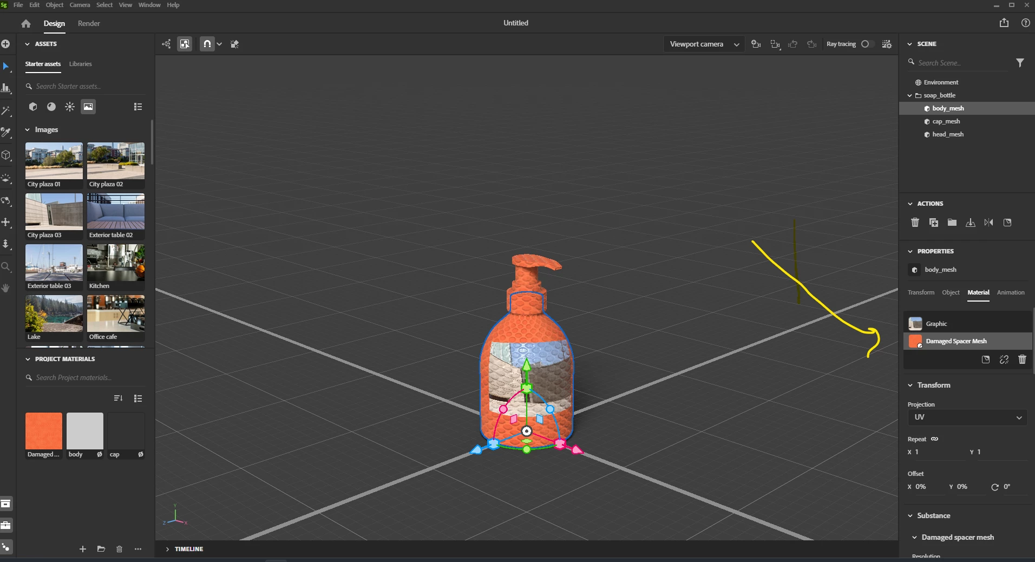The height and width of the screenshot is (562, 1035).
Task: Select the Graphic material layer
Action: point(968,324)
